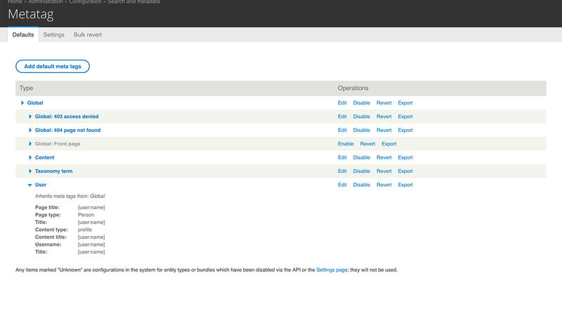This screenshot has height=316, width=562.
Task: Edit the Content defaults
Action: click(x=342, y=157)
